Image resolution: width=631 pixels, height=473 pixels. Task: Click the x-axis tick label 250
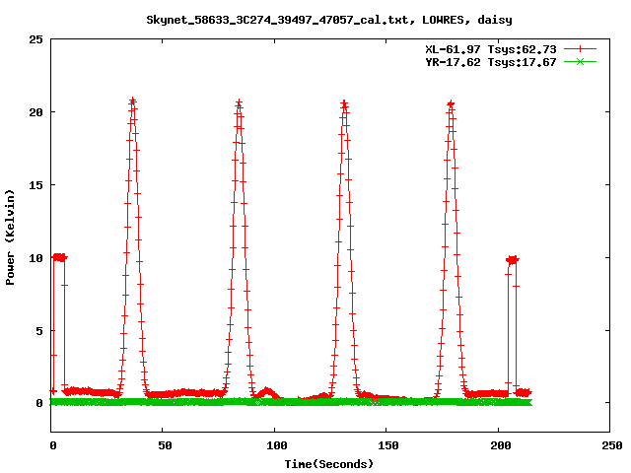pyautogui.click(x=612, y=445)
